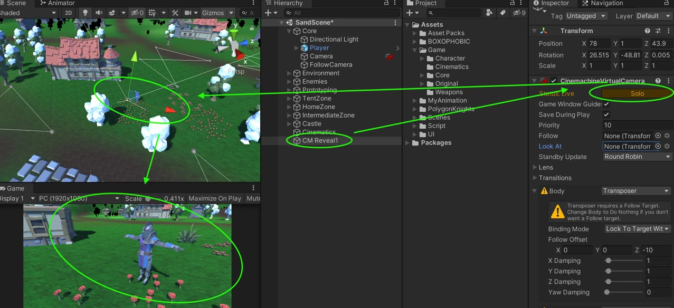Expand the TentZone object
The image size is (674, 308).
[289, 99]
